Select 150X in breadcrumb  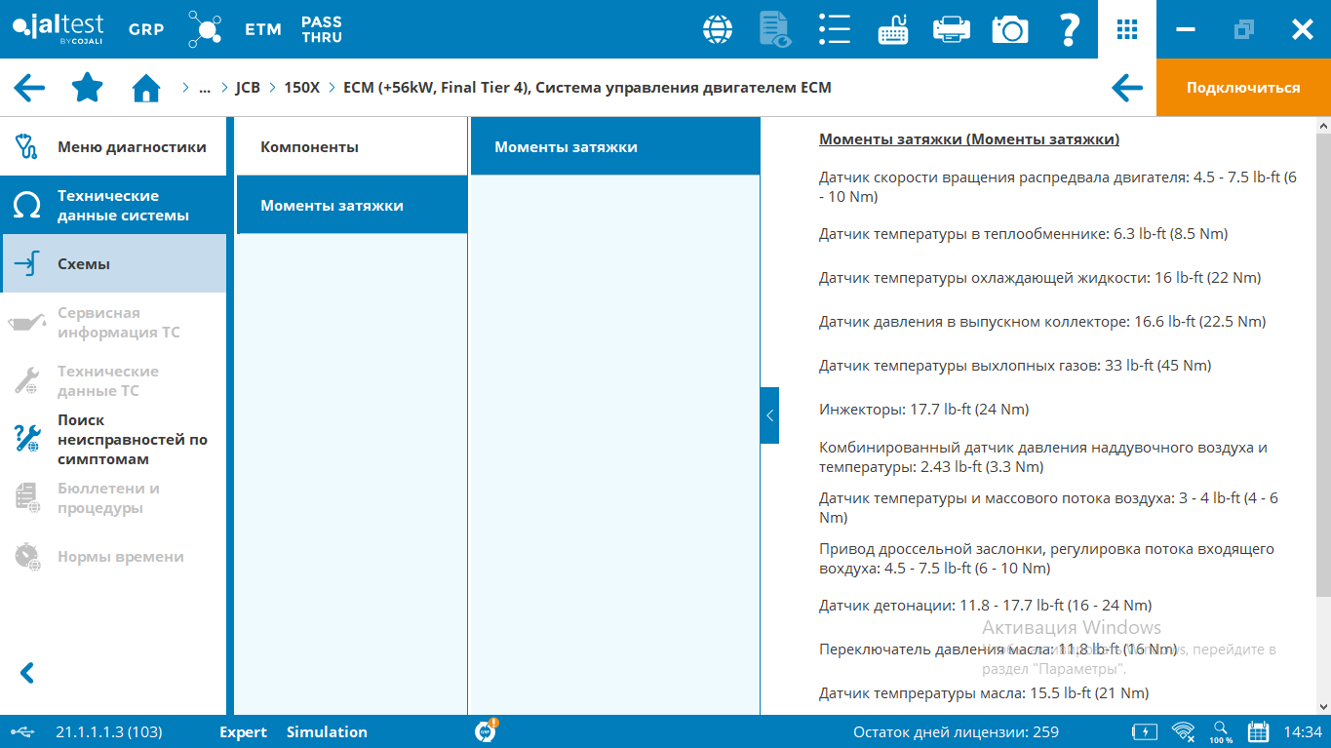[x=301, y=88]
